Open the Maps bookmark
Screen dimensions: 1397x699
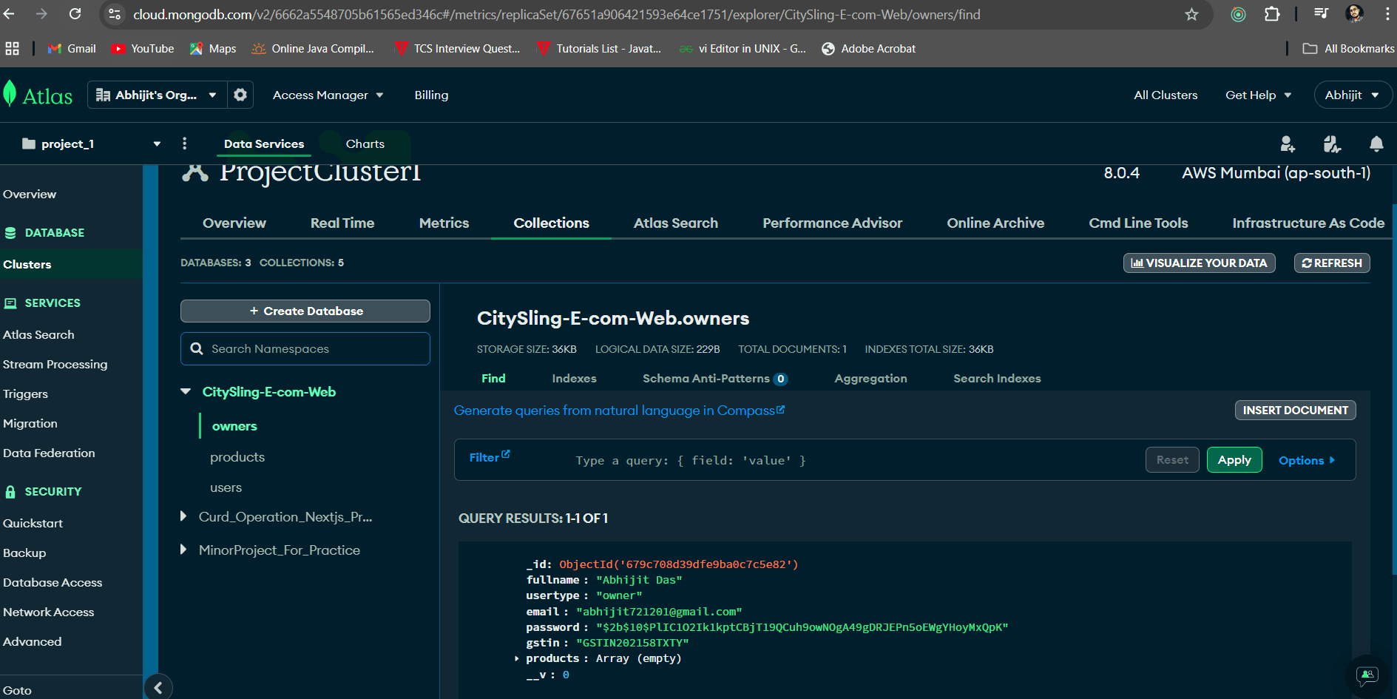[213, 48]
